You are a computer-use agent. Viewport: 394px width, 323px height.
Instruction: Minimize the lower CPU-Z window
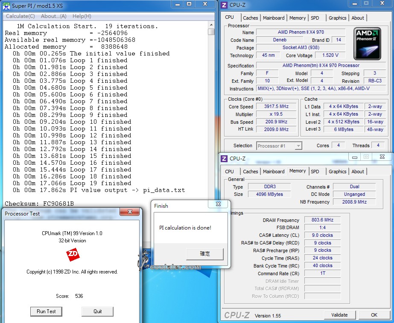(x=355, y=157)
